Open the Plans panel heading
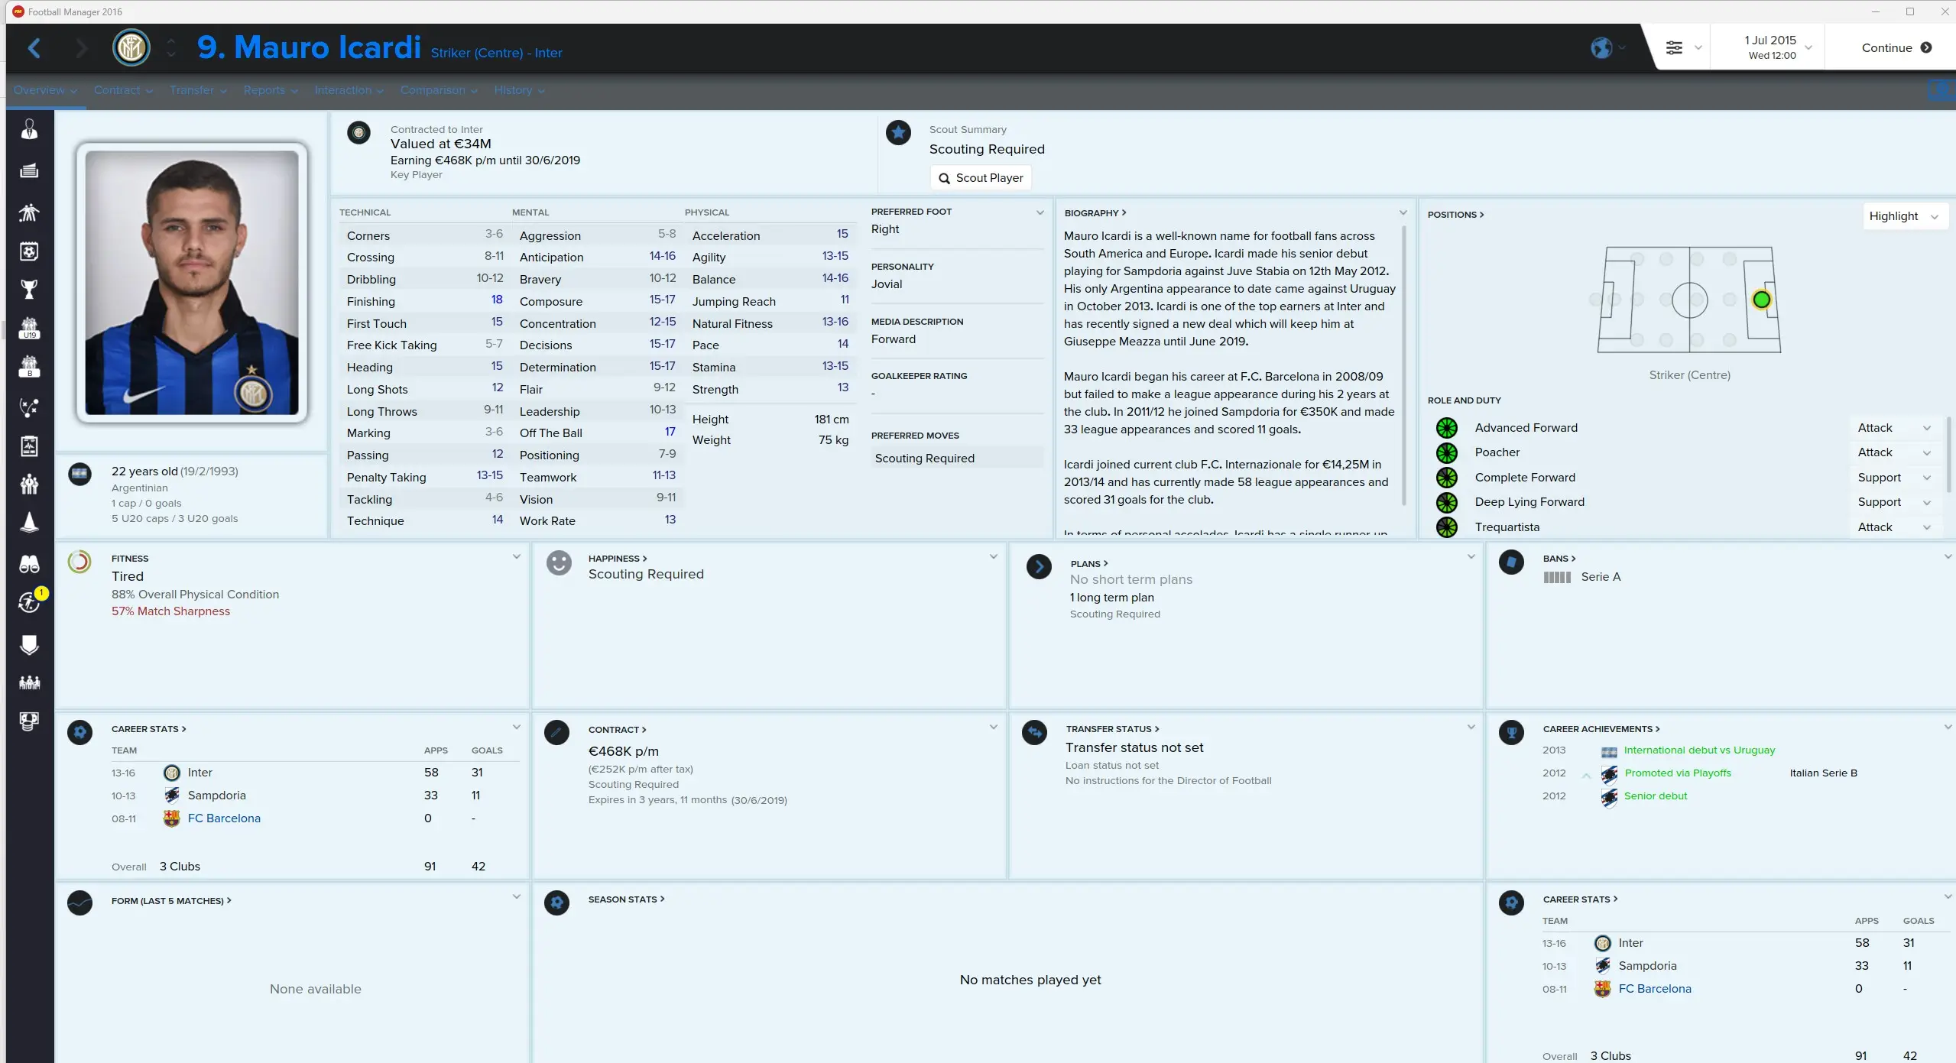Screen dimensions: 1956x1063 1088,564
